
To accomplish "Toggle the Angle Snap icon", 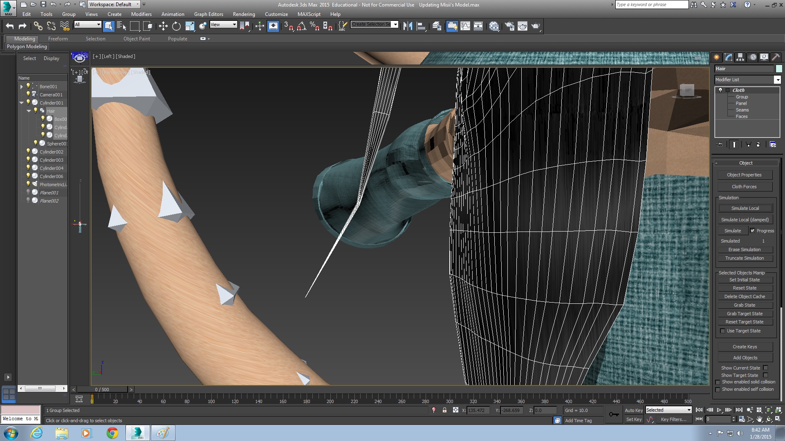I will tap(302, 26).
